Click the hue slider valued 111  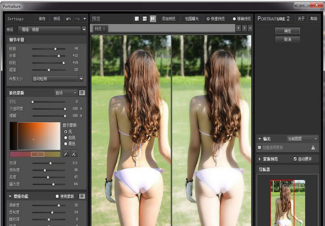click(48, 163)
